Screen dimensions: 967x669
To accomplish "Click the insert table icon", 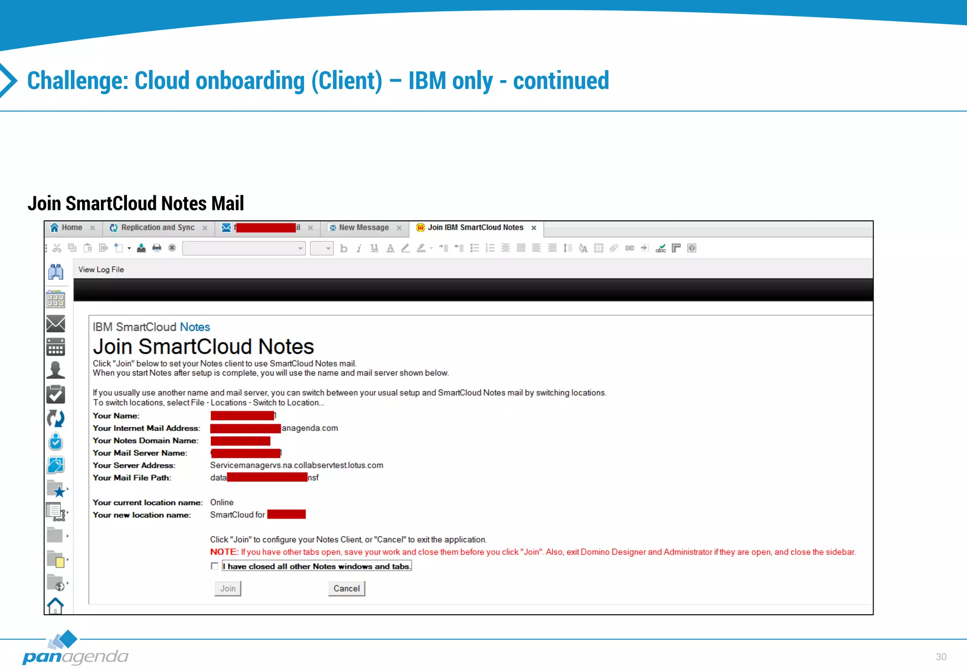I will tap(599, 248).
